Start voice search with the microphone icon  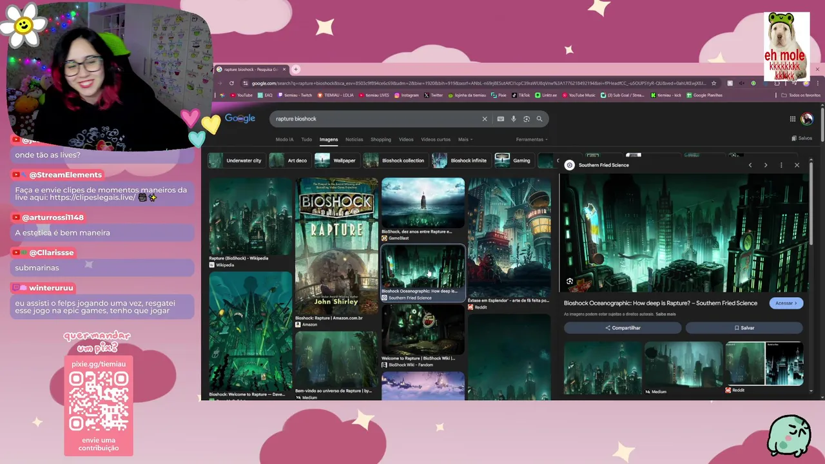514,119
